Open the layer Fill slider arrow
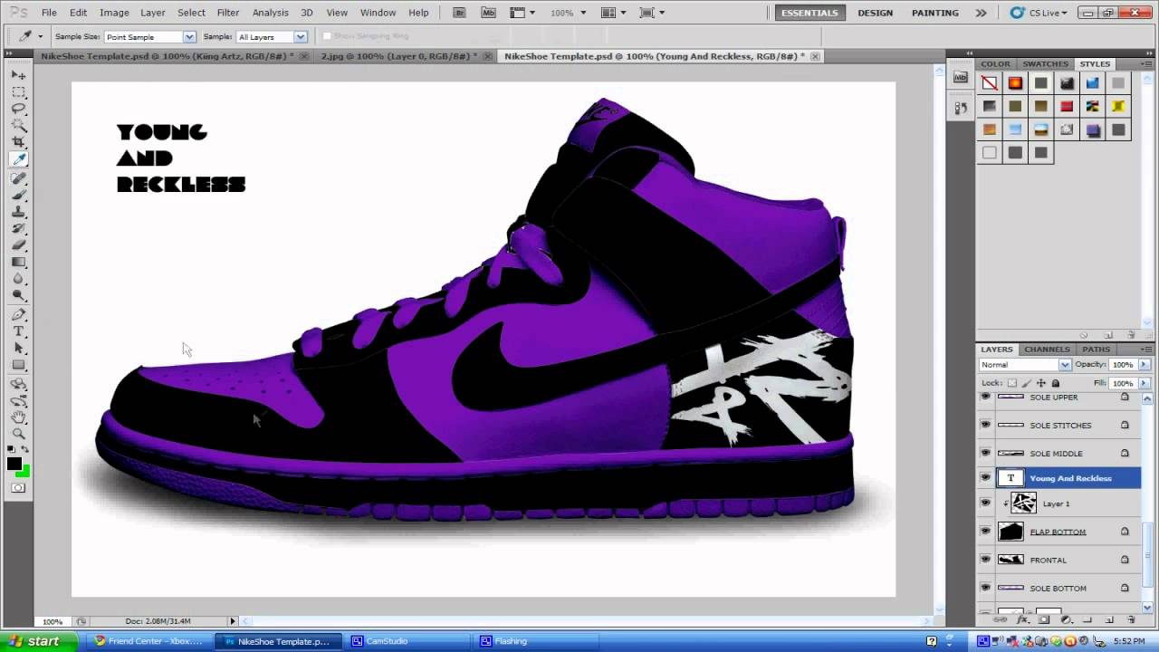The height and width of the screenshot is (652, 1159). click(x=1145, y=383)
